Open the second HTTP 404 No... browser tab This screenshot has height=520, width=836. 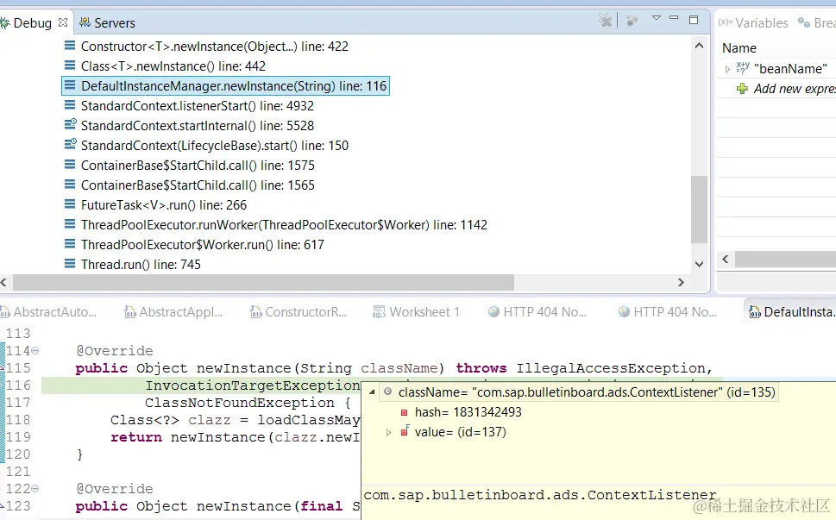tap(668, 312)
